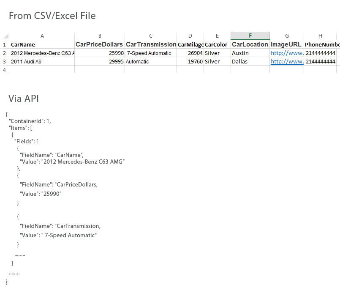Select the CarName header cell
Screen dimensions: 340x296
tap(42, 44)
